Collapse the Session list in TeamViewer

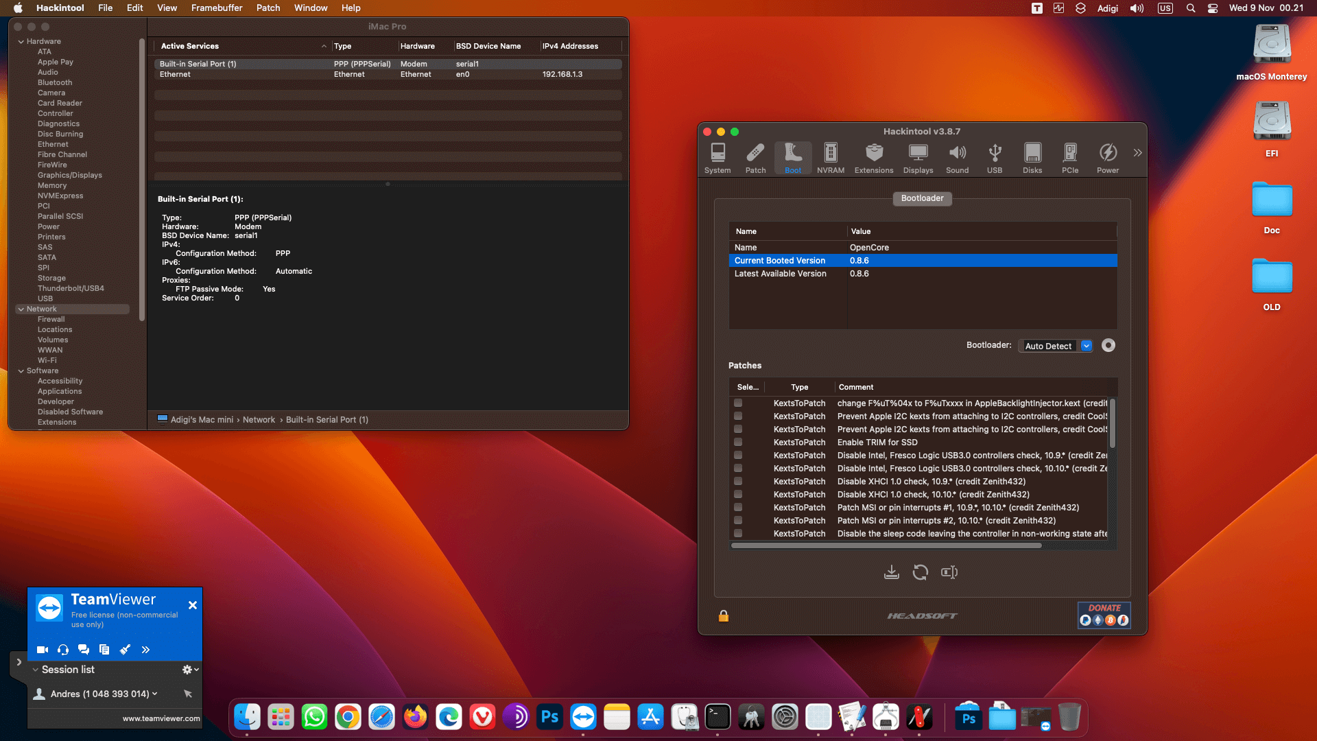pyautogui.click(x=36, y=669)
